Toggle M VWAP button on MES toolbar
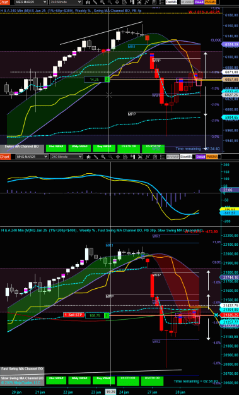Screen dimensions: 239x395 [187, 2]
